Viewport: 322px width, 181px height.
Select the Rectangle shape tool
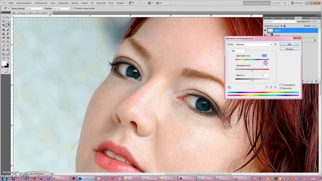[x=8, y=50]
